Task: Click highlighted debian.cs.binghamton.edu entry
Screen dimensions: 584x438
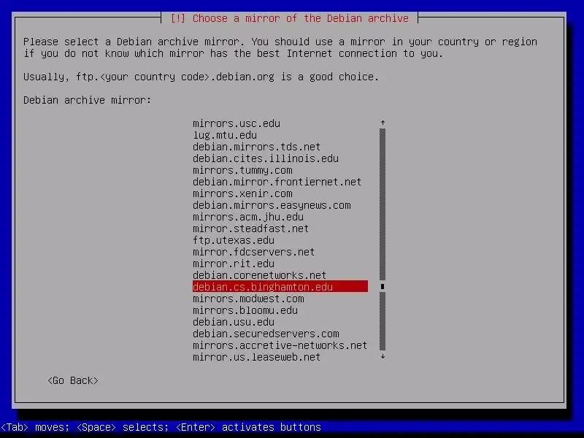Action: pyautogui.click(x=280, y=286)
